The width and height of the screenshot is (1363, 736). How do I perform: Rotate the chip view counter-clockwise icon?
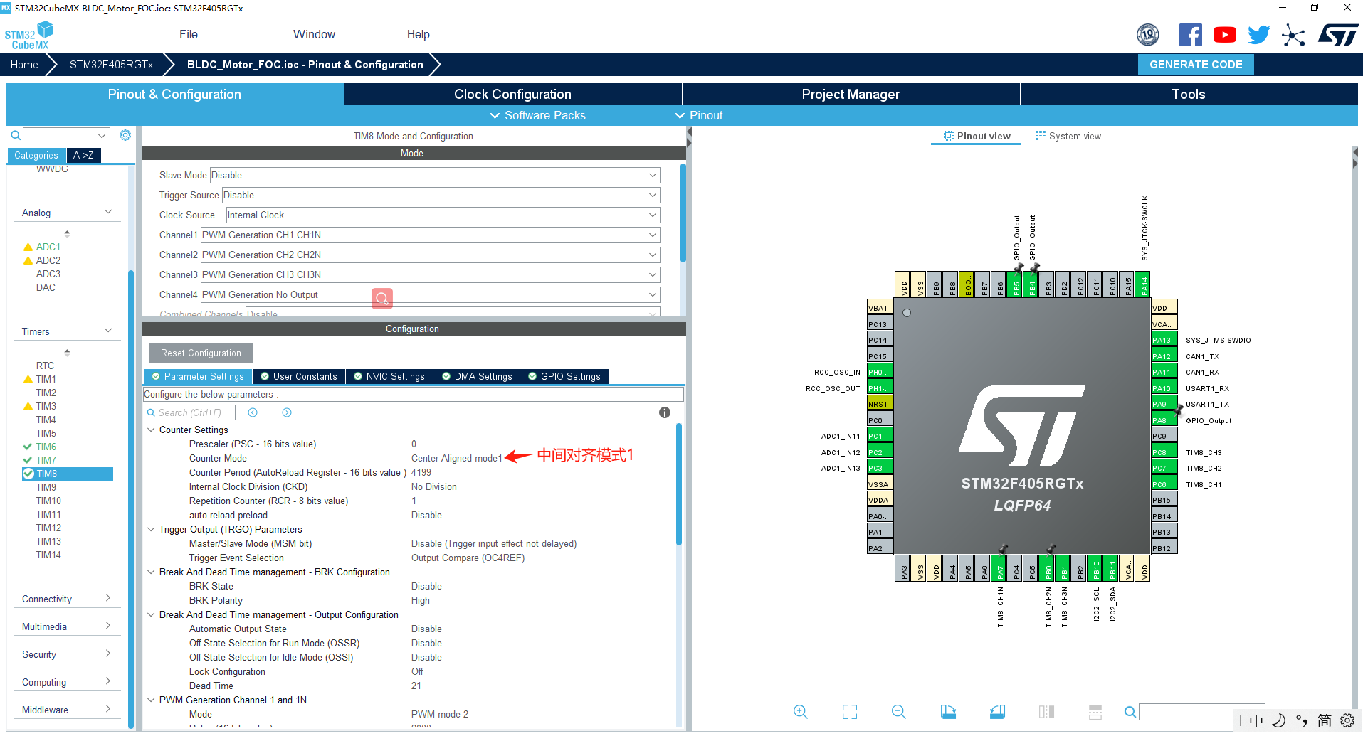[997, 712]
